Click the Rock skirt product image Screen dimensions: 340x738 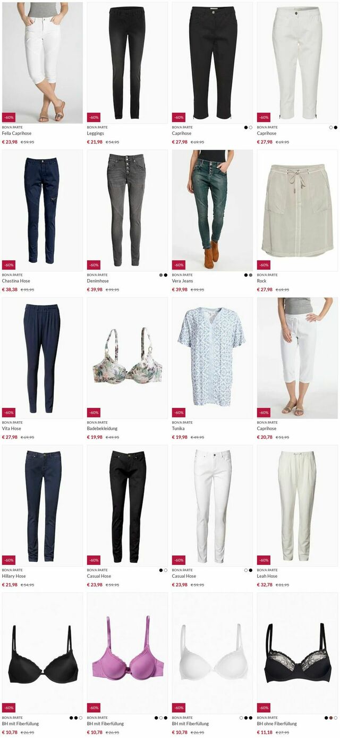tap(297, 210)
